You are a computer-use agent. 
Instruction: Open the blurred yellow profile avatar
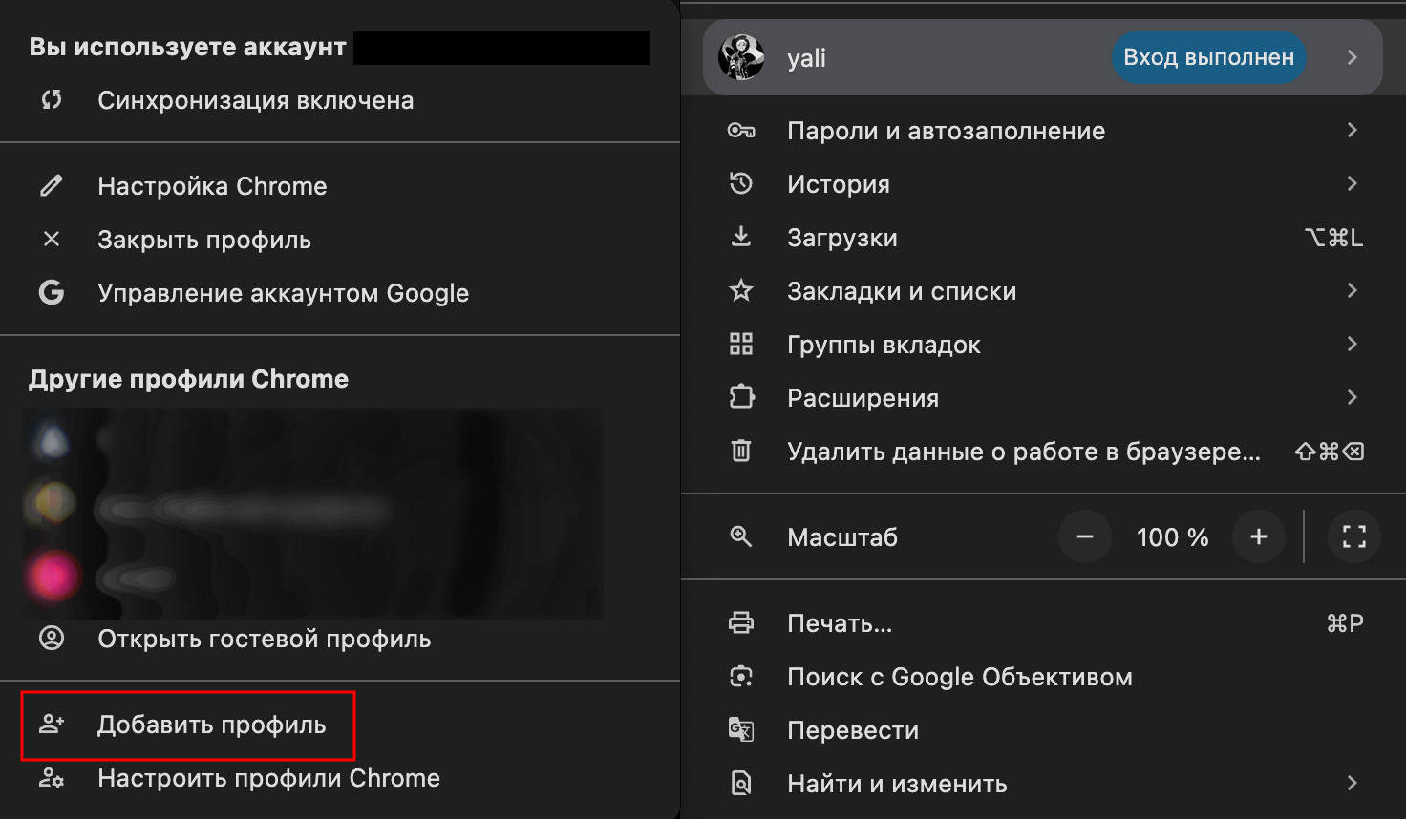pos(54,501)
